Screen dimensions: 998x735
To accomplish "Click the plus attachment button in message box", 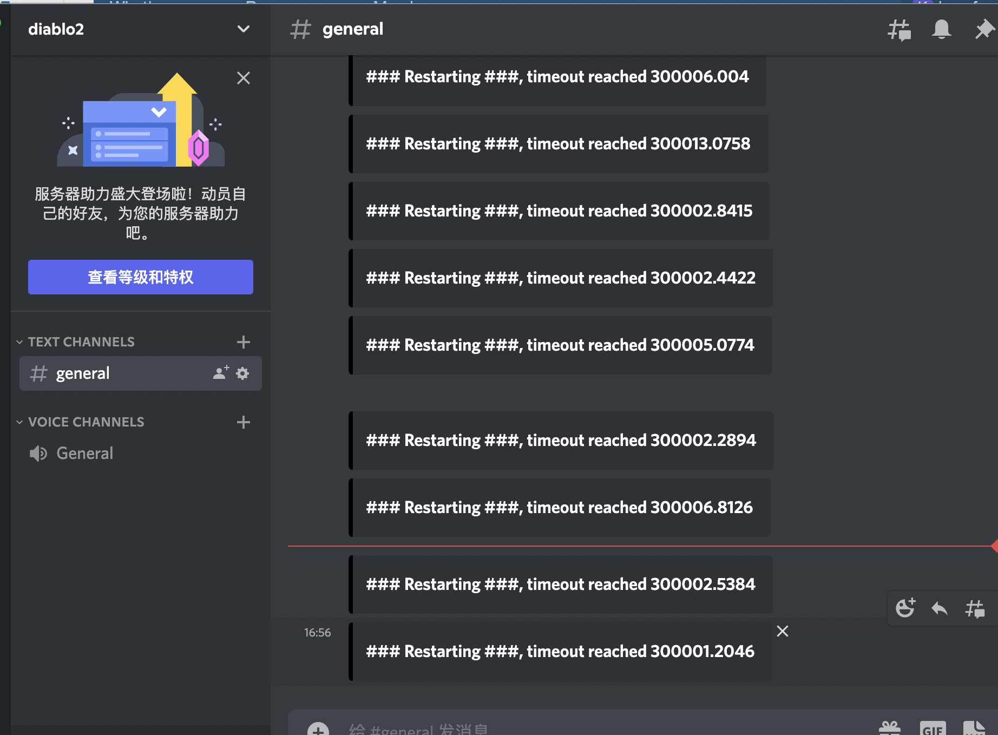I will pyautogui.click(x=318, y=729).
